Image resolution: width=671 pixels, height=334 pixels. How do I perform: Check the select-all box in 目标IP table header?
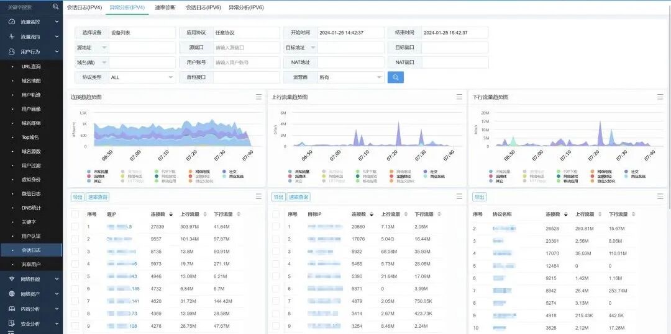point(276,214)
